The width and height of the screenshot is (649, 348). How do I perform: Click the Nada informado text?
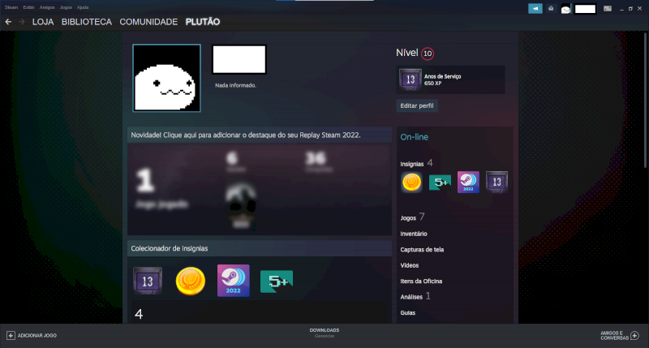click(x=235, y=85)
